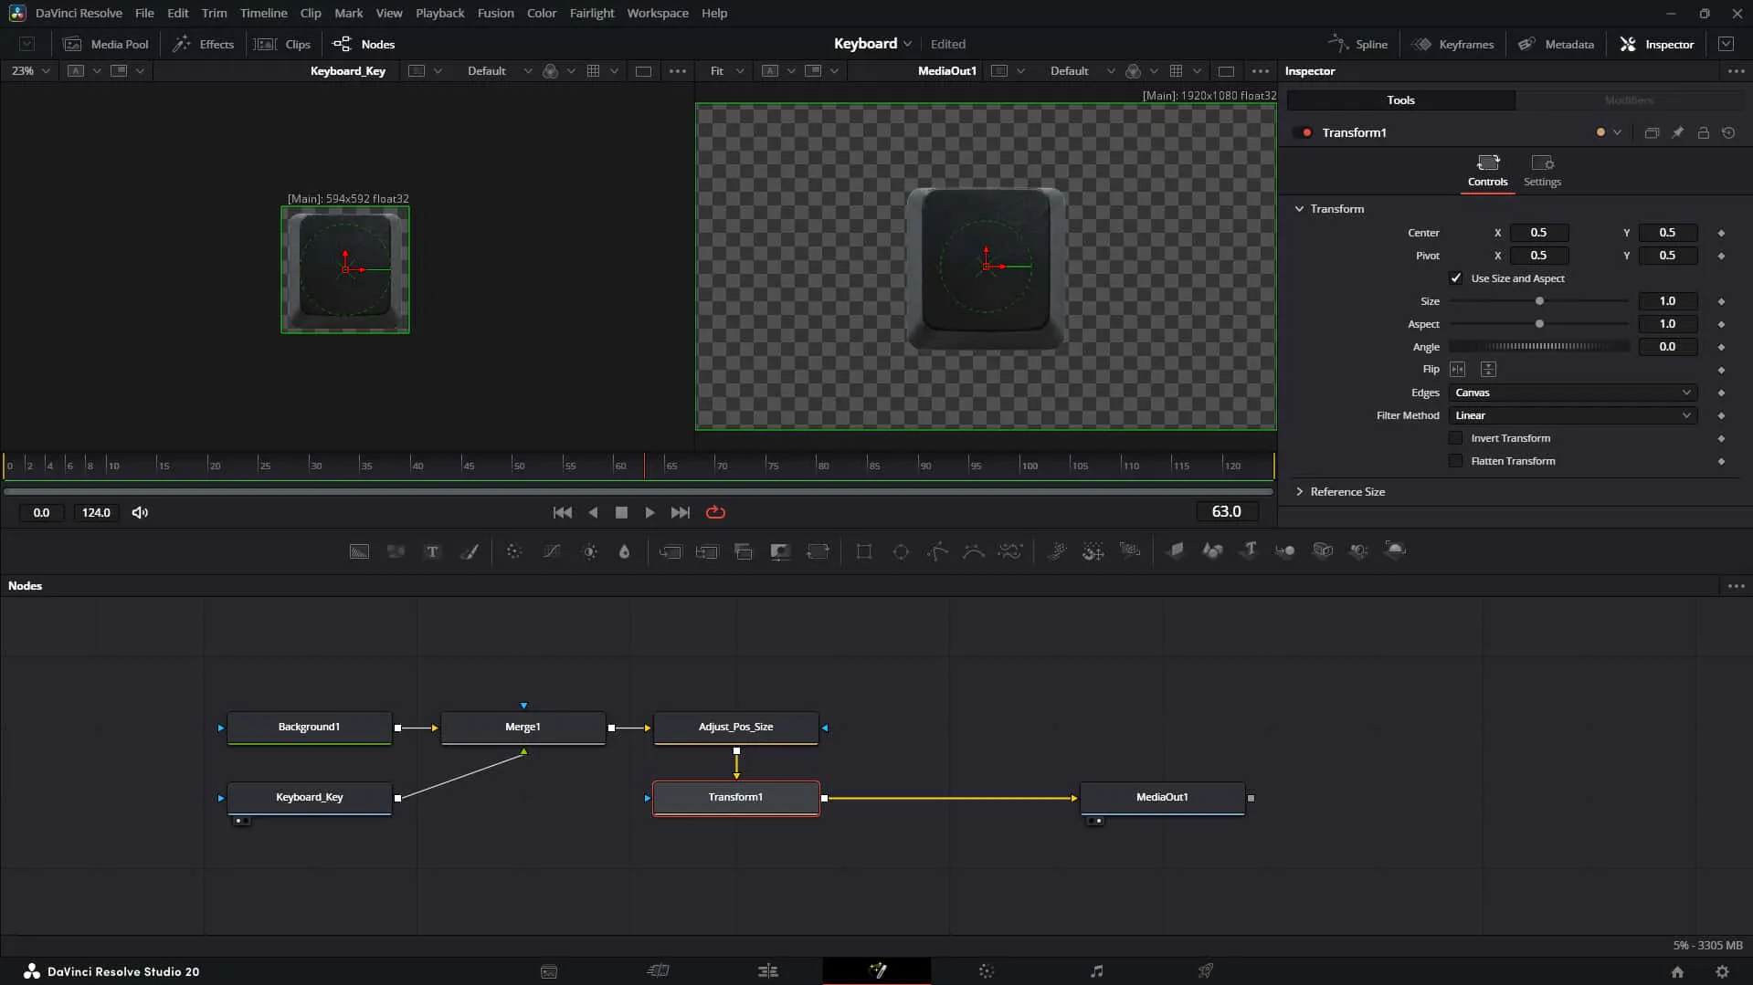Image resolution: width=1753 pixels, height=985 pixels.
Task: Open the 23% zoom dropdown in left viewer
Action: (x=30, y=71)
